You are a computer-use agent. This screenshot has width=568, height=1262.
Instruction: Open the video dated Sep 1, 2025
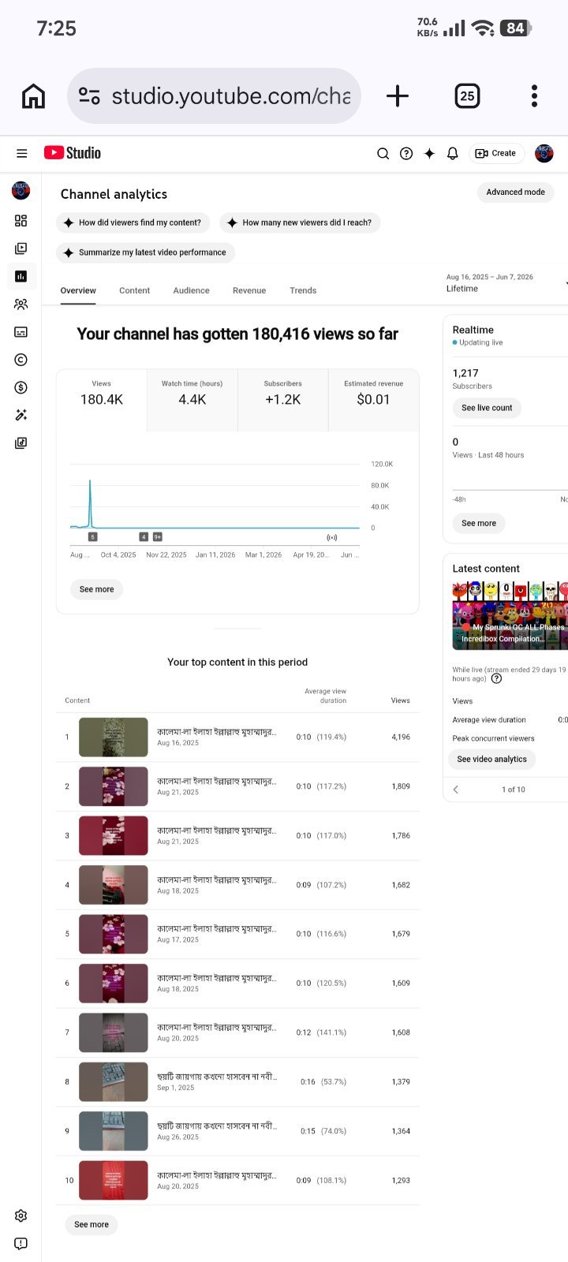(x=237, y=1082)
